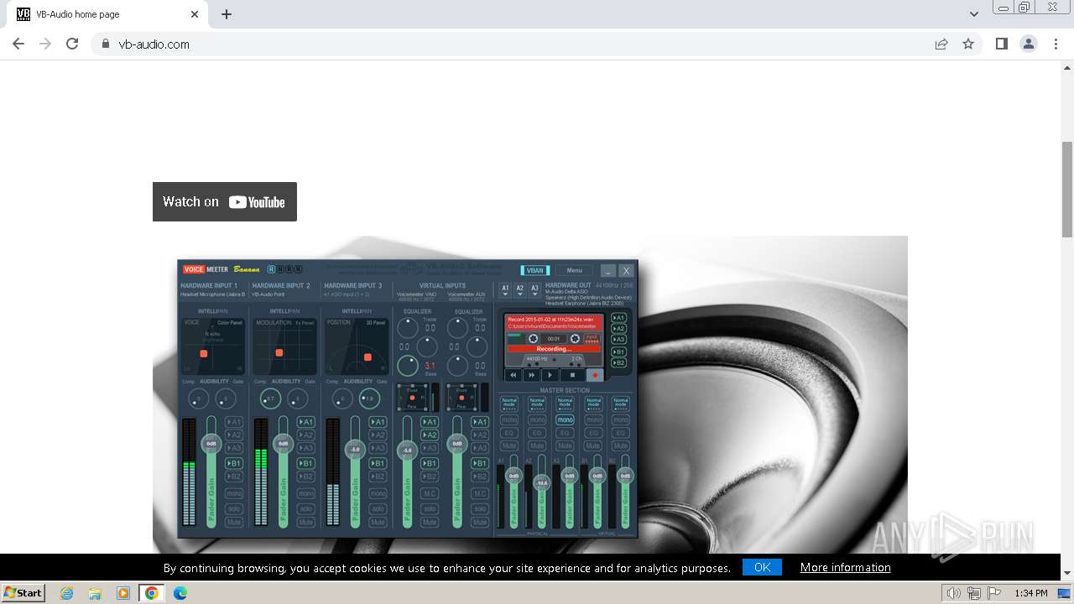Open Internet Explorer from the taskbar

click(66, 593)
